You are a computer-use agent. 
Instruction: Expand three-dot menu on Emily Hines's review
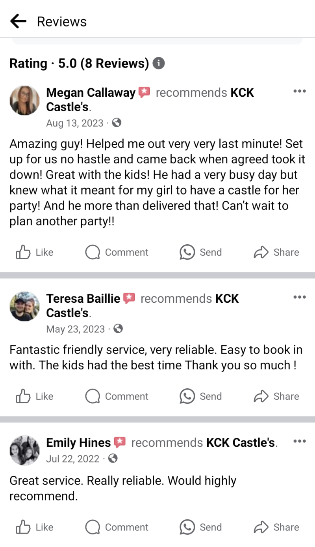click(299, 441)
